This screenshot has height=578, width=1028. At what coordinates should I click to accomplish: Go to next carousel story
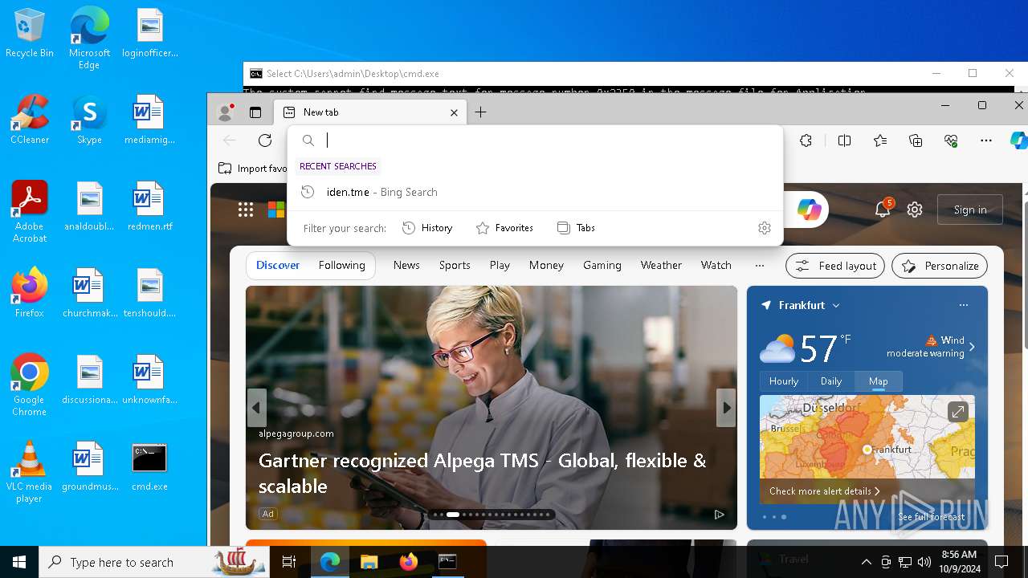click(726, 408)
